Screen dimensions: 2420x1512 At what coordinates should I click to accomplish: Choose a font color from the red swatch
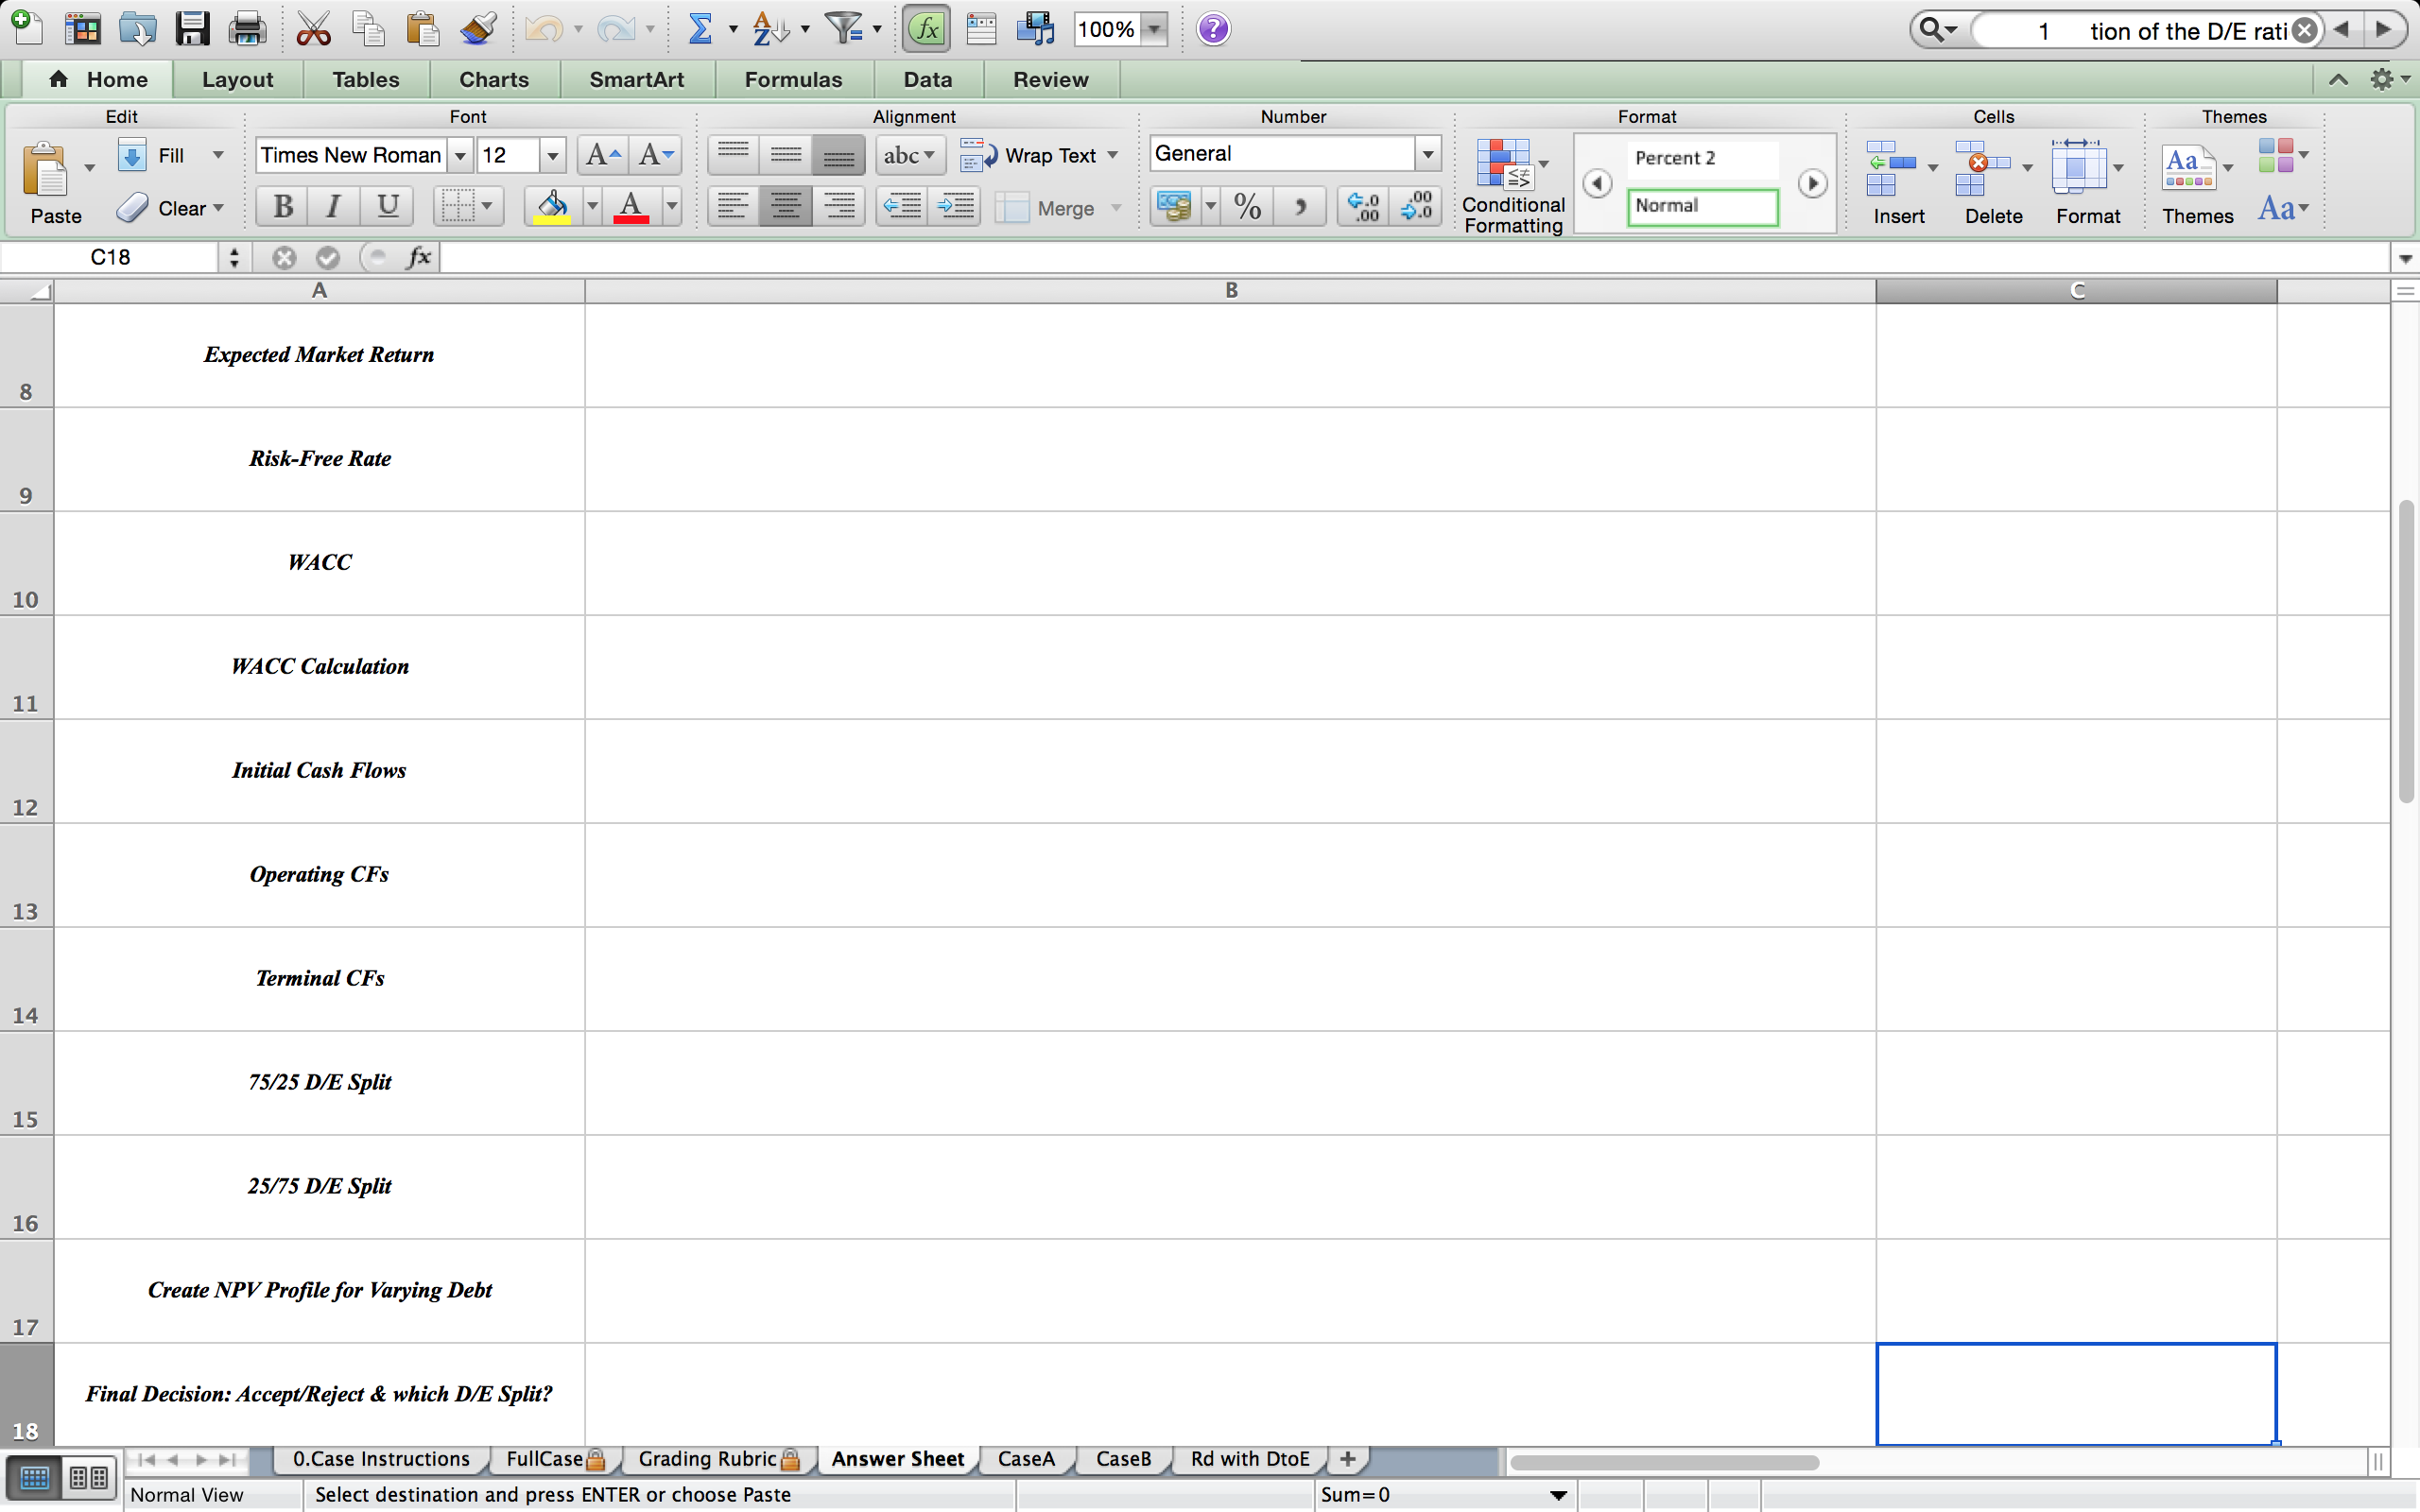[x=632, y=207]
